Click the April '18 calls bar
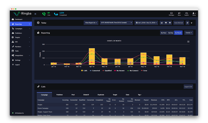Image resolution: width=208 pixels, height=123 pixels. point(92,56)
